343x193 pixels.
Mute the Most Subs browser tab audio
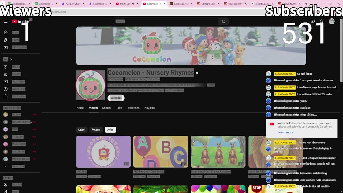[x=133, y=4]
